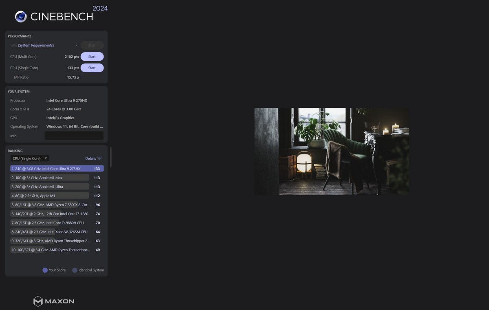Open the CPU (Single Core) ranking dropdown
The height and width of the screenshot is (310, 489).
click(30, 158)
